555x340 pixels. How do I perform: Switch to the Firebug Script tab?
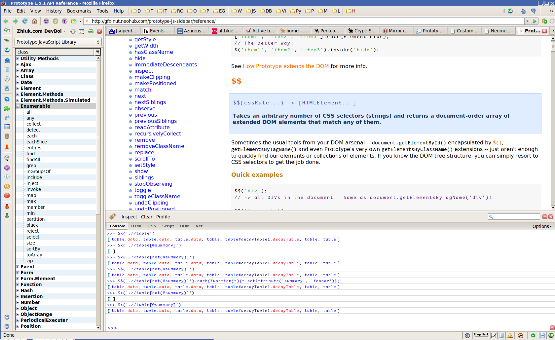(x=168, y=226)
